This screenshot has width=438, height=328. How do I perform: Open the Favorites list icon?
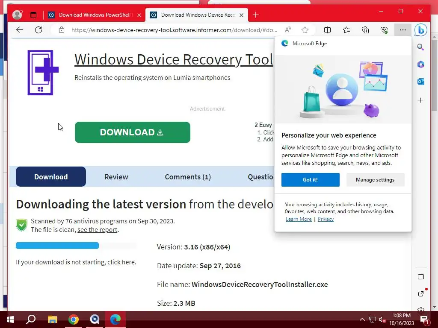click(x=346, y=30)
